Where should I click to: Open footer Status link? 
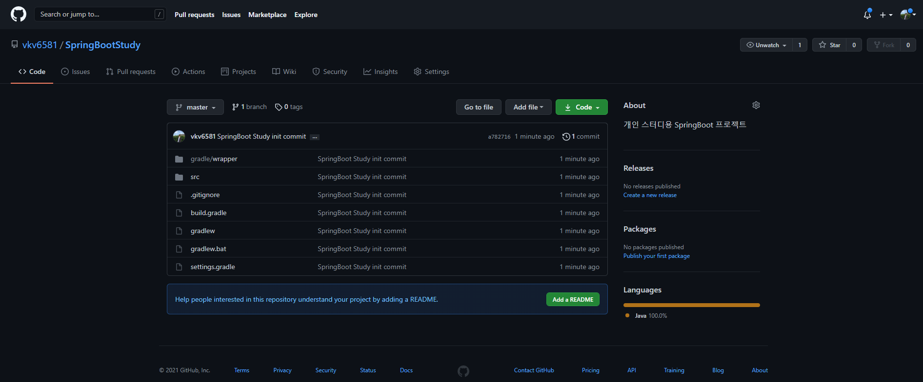tap(368, 370)
